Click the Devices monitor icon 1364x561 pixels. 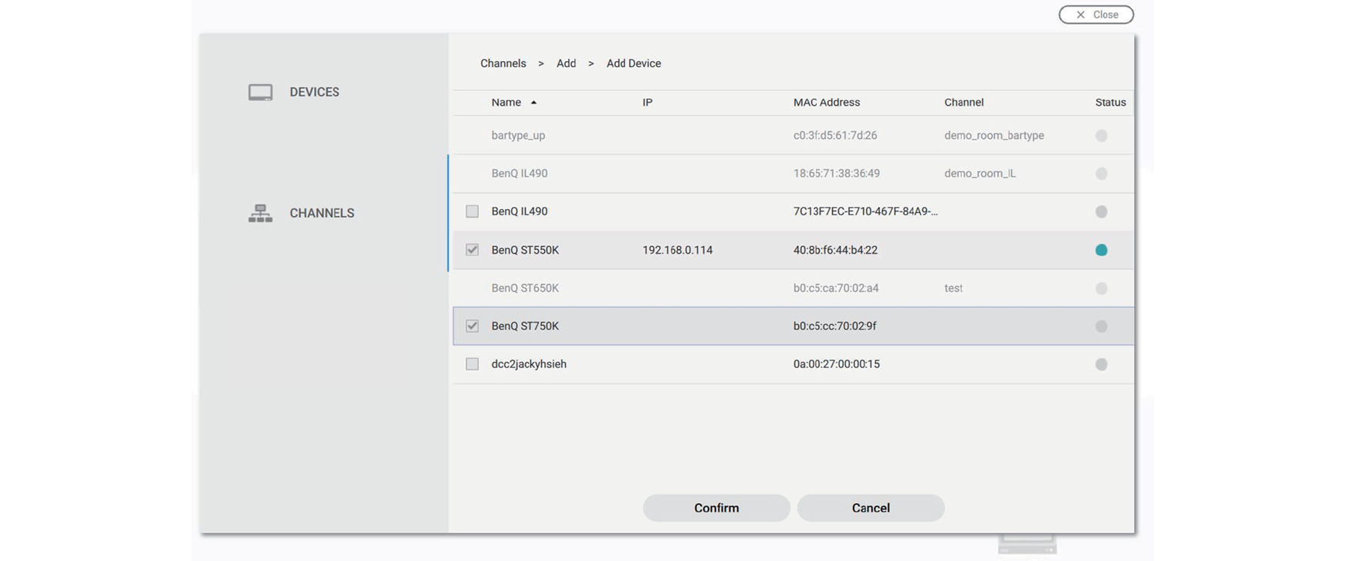[x=260, y=93]
